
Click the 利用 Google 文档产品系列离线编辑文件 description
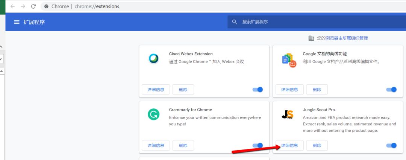[x=341, y=62]
